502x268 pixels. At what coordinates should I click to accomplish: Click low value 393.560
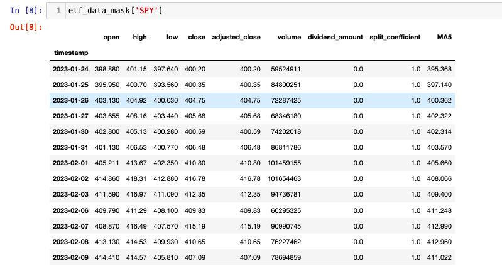tap(165, 85)
